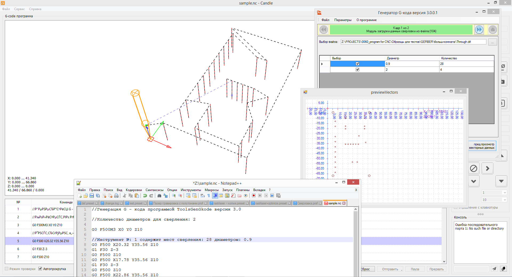The width and height of the screenshot is (512, 277).
Task: Click the eject button in generator header
Action: (x=493, y=30)
